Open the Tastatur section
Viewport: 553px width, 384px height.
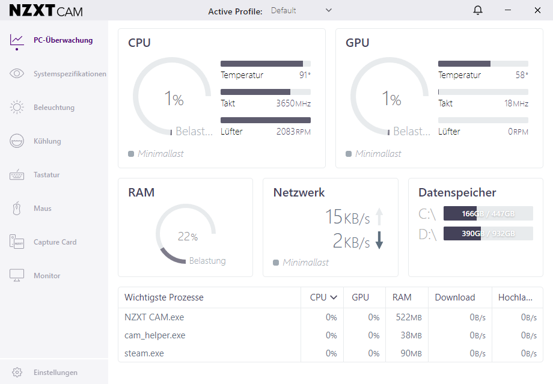tap(54, 174)
